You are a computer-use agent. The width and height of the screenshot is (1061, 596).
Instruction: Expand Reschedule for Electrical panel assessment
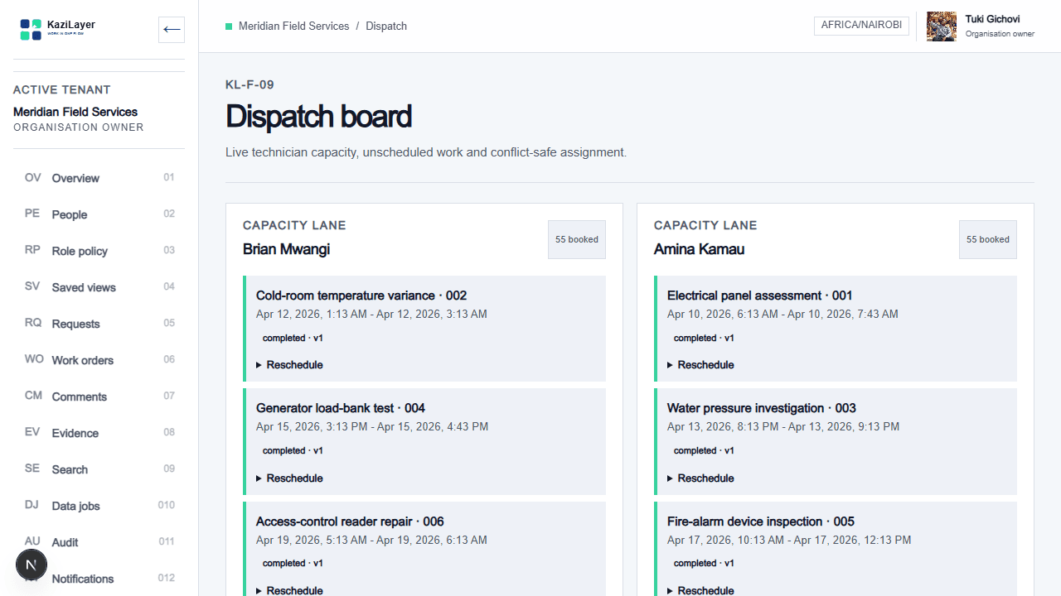700,365
